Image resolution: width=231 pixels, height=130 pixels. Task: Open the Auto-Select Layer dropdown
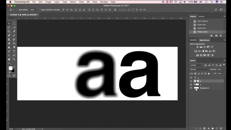tap(33, 10)
